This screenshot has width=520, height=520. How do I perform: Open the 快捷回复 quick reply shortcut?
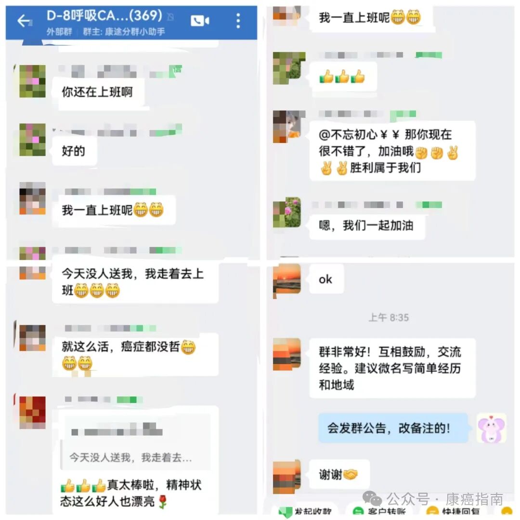453,511
